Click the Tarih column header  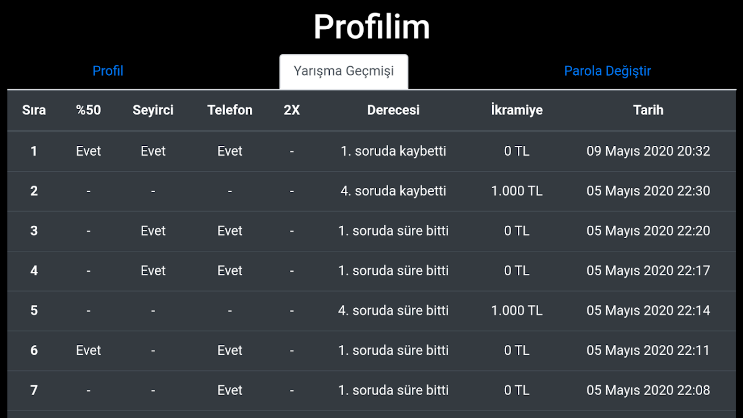[x=648, y=110]
